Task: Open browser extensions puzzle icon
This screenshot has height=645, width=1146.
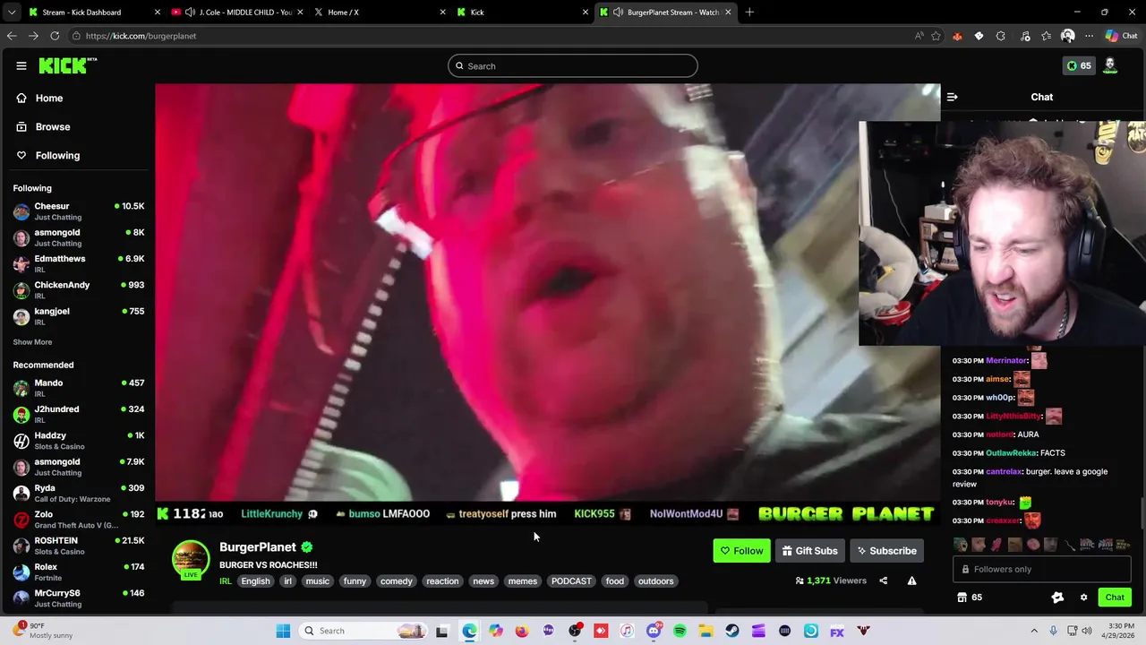Action: tap(1000, 36)
